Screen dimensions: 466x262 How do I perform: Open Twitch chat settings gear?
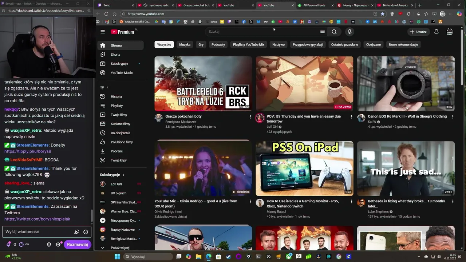(x=58, y=245)
